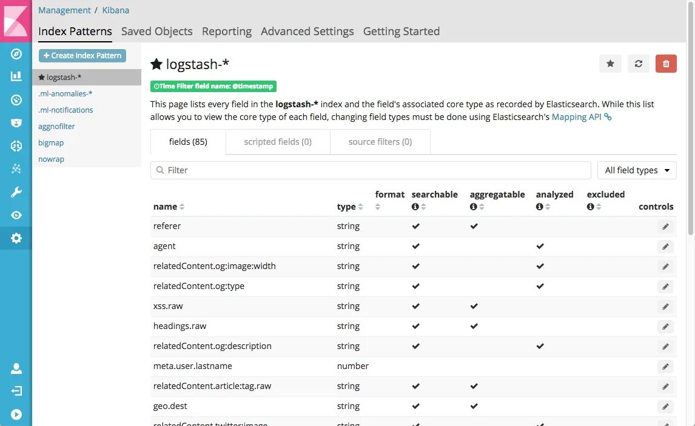Screen dimensions: 695x426
Task: Open Discover from the compass icon
Action: [16, 54]
